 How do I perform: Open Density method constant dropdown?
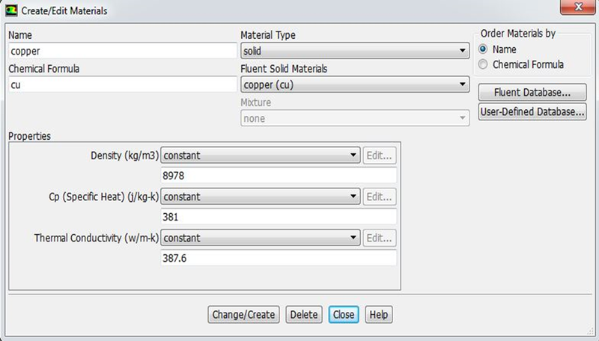(x=260, y=156)
